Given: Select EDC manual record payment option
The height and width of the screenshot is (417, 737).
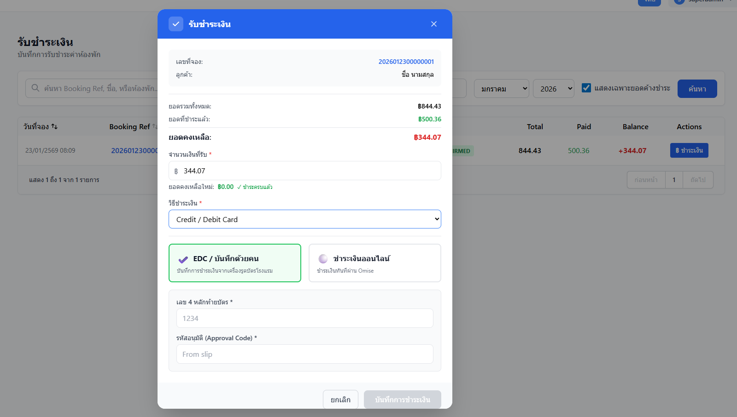Looking at the screenshot, I should [x=235, y=263].
